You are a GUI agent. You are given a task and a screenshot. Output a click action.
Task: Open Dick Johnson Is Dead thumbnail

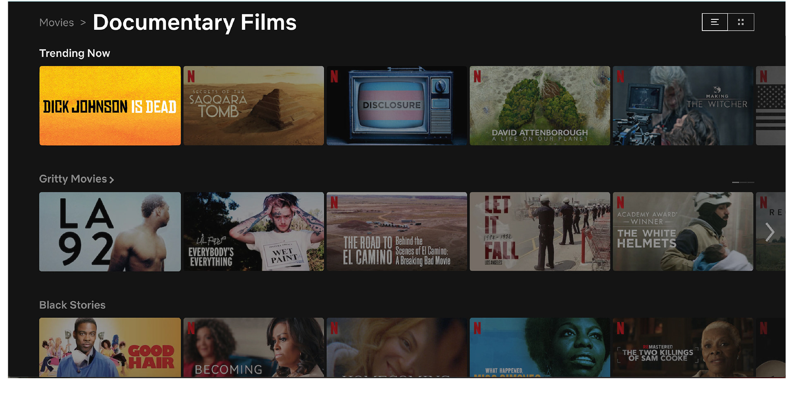[110, 106]
